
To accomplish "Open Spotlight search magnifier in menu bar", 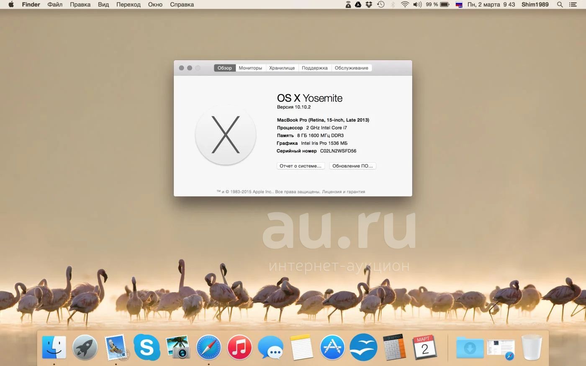I will tap(560, 5).
